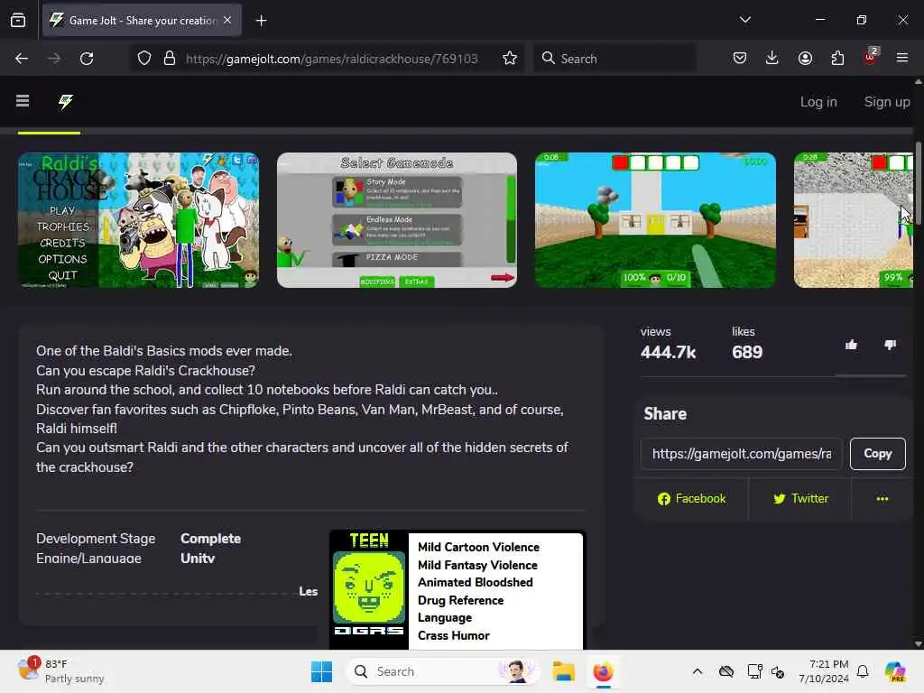The width and height of the screenshot is (924, 693).
Task: Click the 689 likes count
Action: point(746,353)
